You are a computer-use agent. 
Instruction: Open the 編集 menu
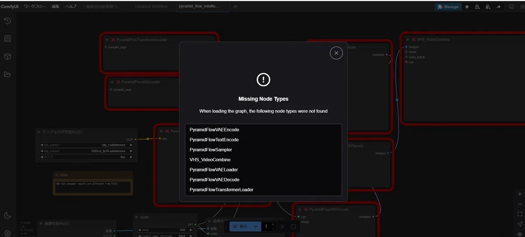56,7
